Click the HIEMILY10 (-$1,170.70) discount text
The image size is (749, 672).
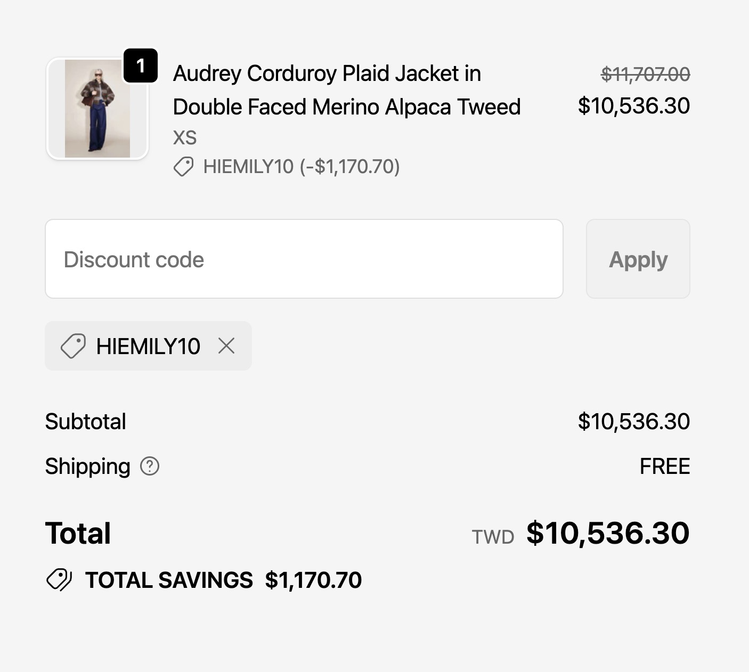tap(302, 167)
